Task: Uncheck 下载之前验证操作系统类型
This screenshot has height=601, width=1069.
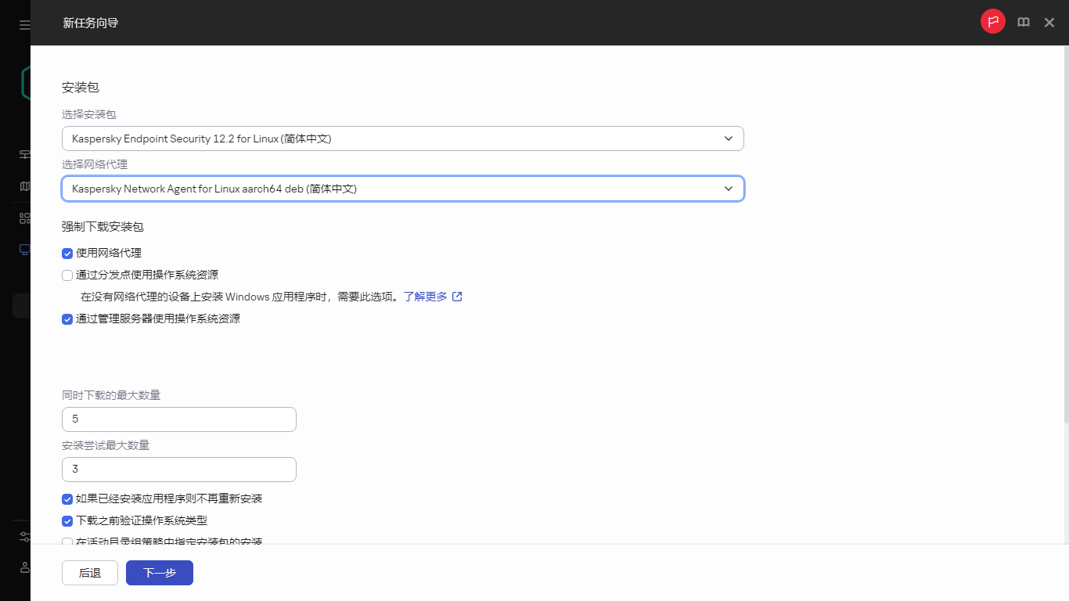Action: coord(67,520)
